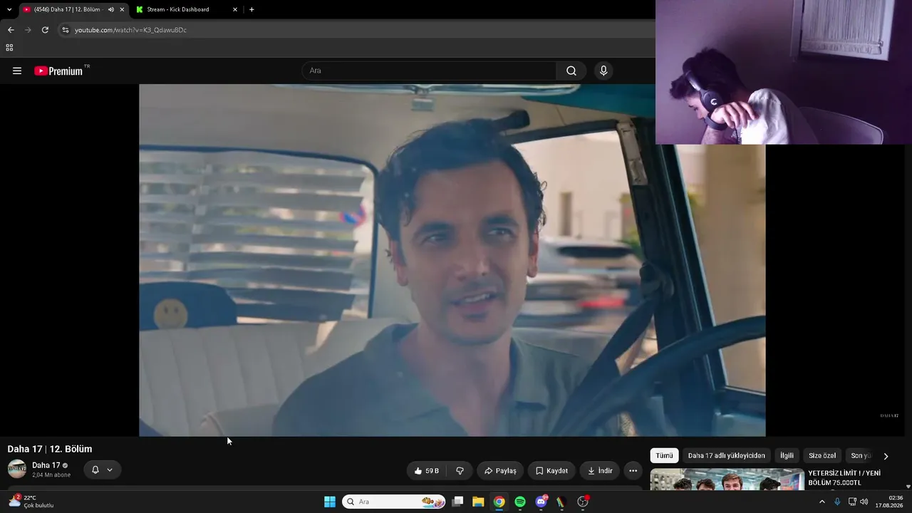The height and width of the screenshot is (513, 912).
Task: Open the recommended video thumbnail
Action: (727, 480)
